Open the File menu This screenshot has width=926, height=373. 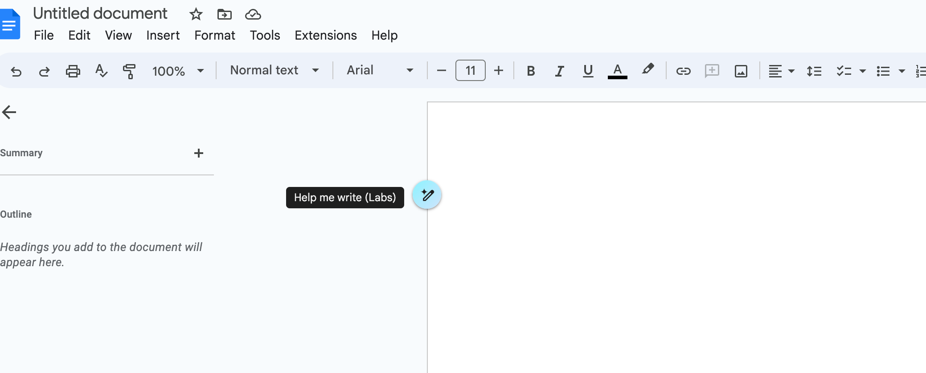pyautogui.click(x=44, y=35)
